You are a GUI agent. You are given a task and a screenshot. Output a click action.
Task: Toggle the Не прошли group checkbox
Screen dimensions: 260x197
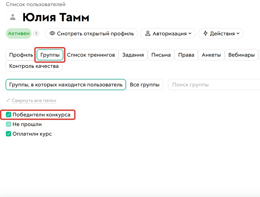coord(8,124)
